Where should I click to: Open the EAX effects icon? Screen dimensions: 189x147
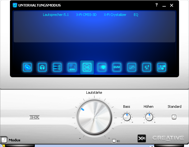[x=72, y=67]
